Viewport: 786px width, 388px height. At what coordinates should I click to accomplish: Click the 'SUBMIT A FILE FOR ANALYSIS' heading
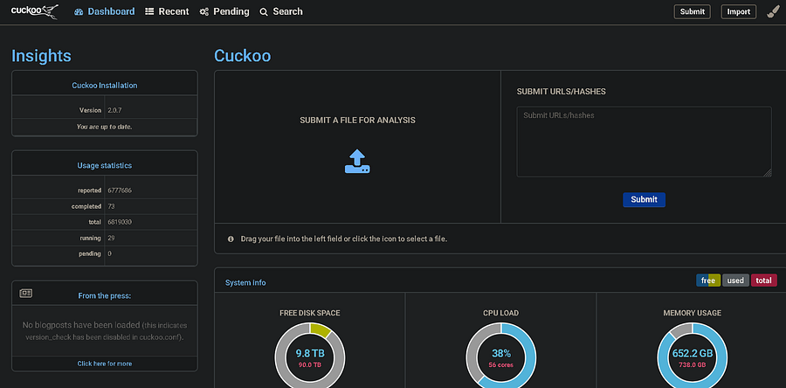pyautogui.click(x=357, y=121)
